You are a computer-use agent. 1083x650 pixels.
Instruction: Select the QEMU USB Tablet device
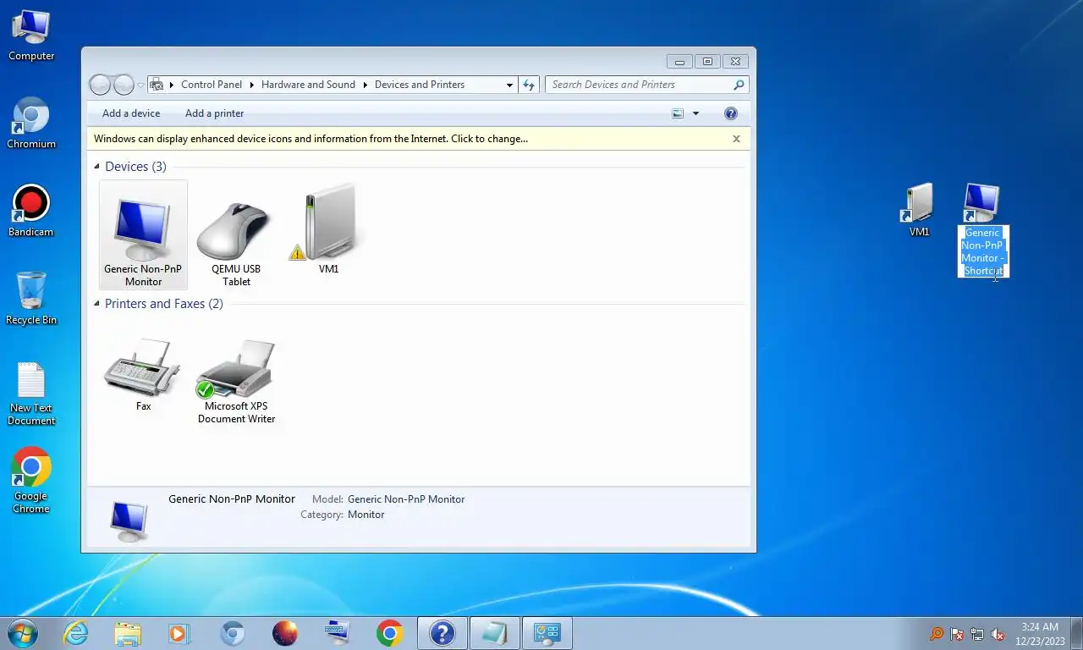click(236, 243)
